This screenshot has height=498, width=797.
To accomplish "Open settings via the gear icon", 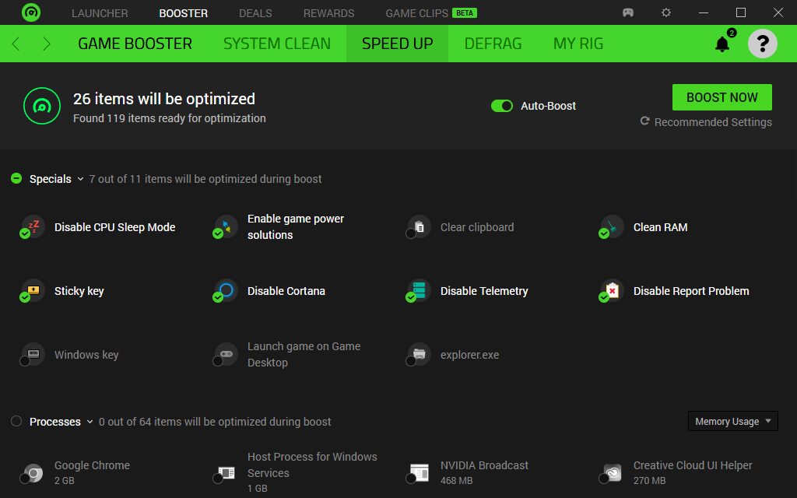I will point(666,13).
